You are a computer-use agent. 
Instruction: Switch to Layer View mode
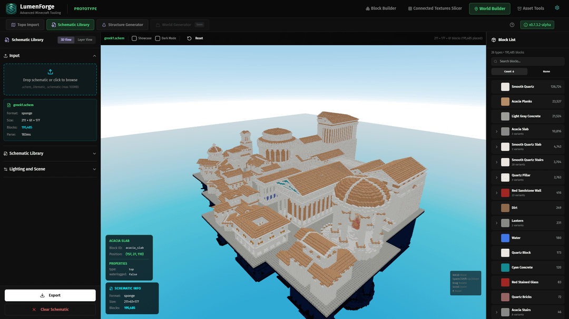pos(85,40)
